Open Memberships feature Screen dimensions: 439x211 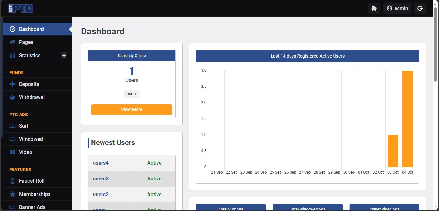point(37,194)
